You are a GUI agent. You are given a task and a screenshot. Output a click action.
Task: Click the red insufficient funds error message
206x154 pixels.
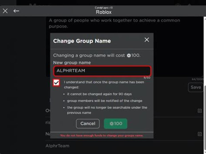pyautogui.click(x=102, y=135)
